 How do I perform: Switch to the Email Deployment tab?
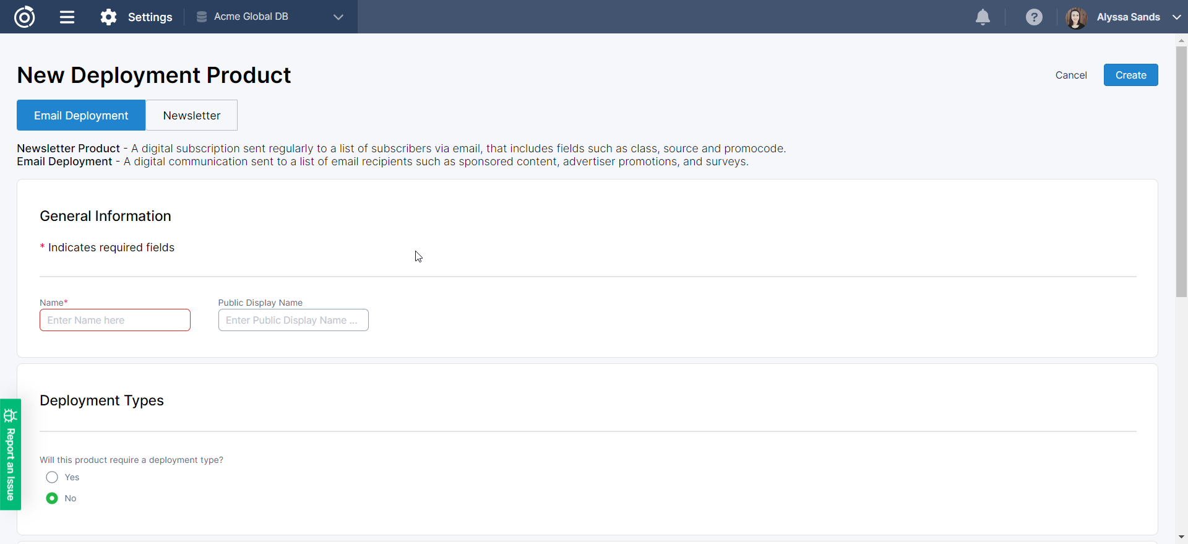(81, 115)
